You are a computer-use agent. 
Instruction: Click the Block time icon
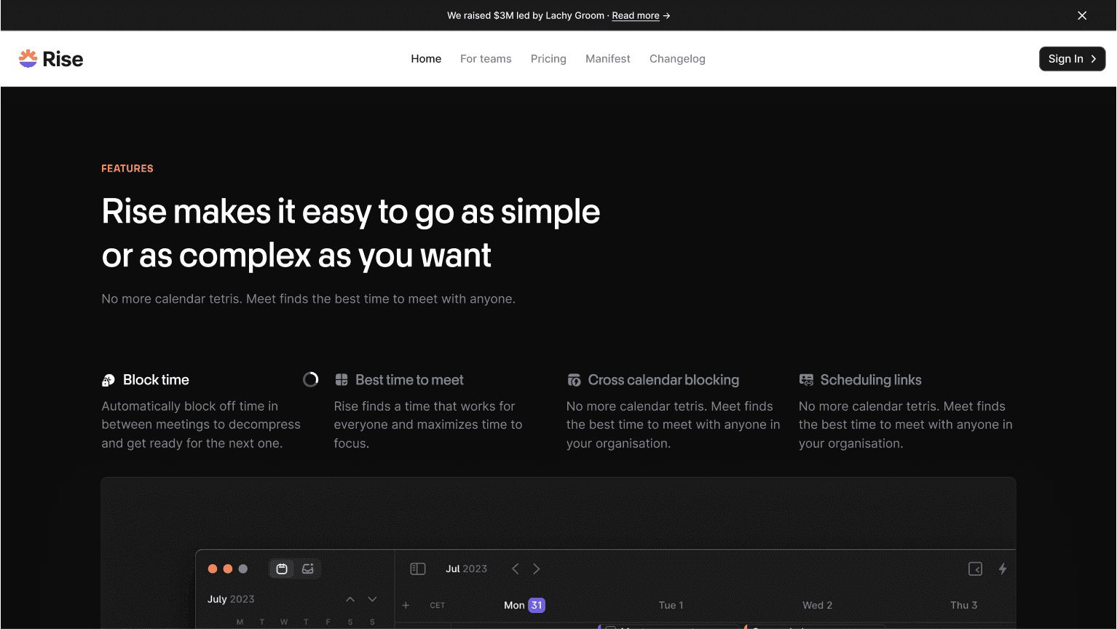[108, 380]
